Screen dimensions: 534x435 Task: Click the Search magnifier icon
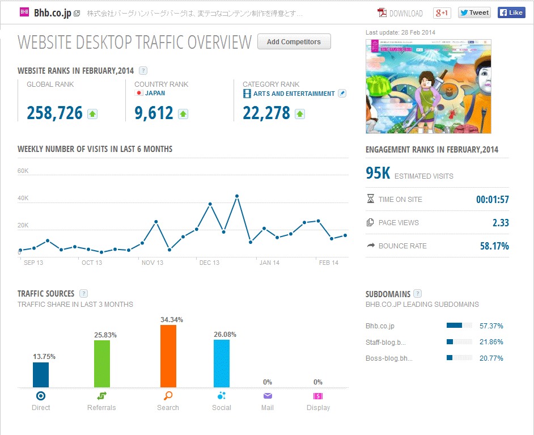[168, 396]
